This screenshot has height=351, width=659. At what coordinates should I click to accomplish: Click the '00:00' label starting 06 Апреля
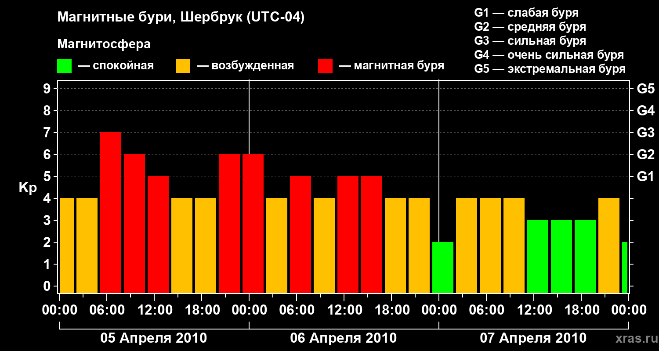point(249,310)
